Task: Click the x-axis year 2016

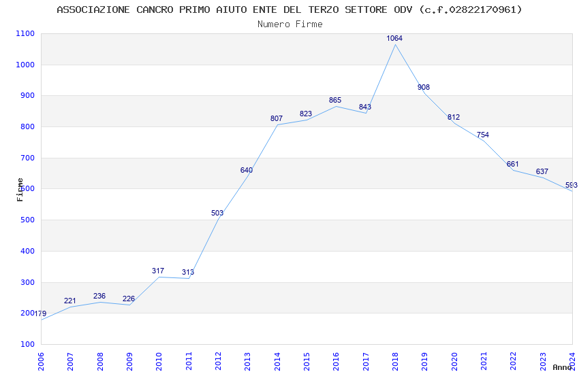Action: (337, 362)
